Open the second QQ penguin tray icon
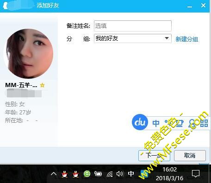This screenshot has height=183, width=211. point(75,174)
